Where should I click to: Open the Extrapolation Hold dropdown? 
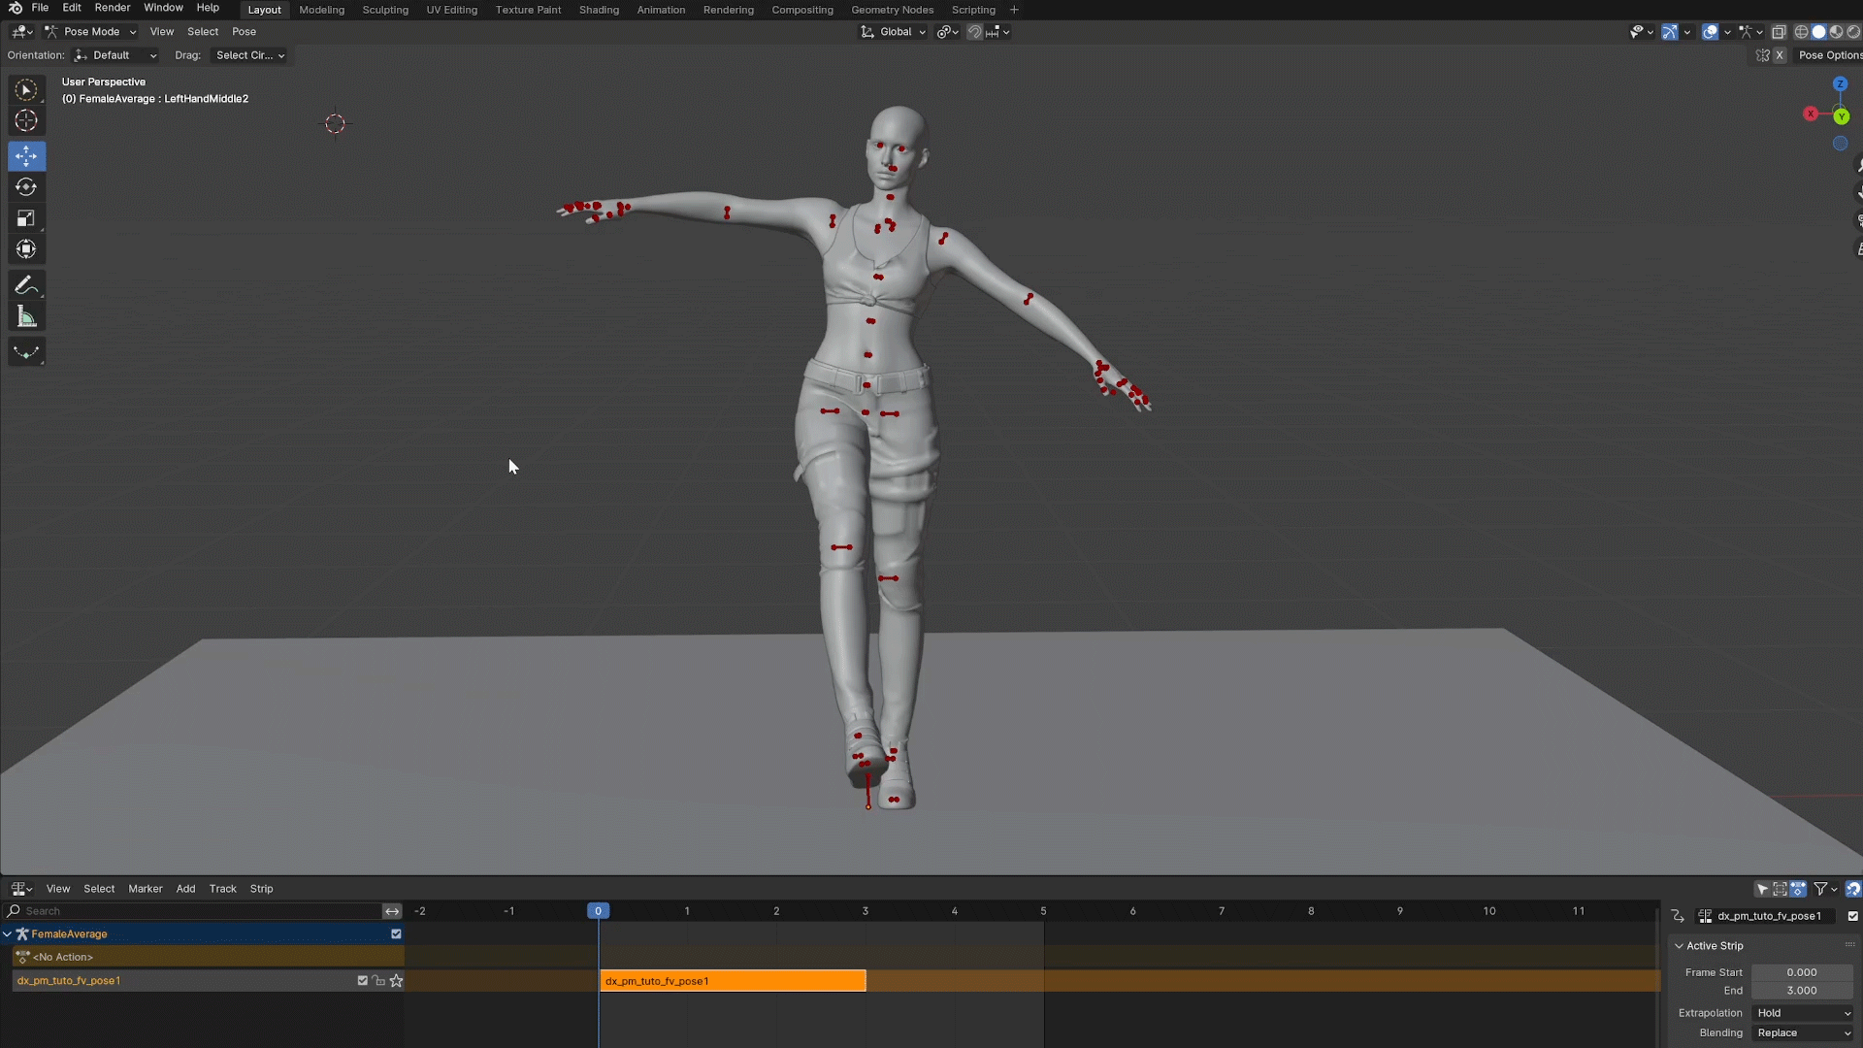point(1803,1013)
